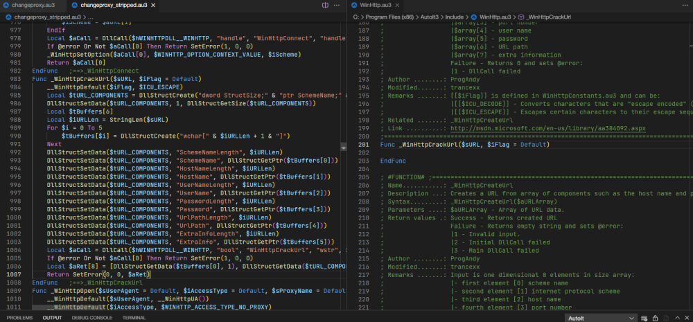Open the C: breadcrumb segment
The width and height of the screenshot is (693, 322).
coord(356,17)
